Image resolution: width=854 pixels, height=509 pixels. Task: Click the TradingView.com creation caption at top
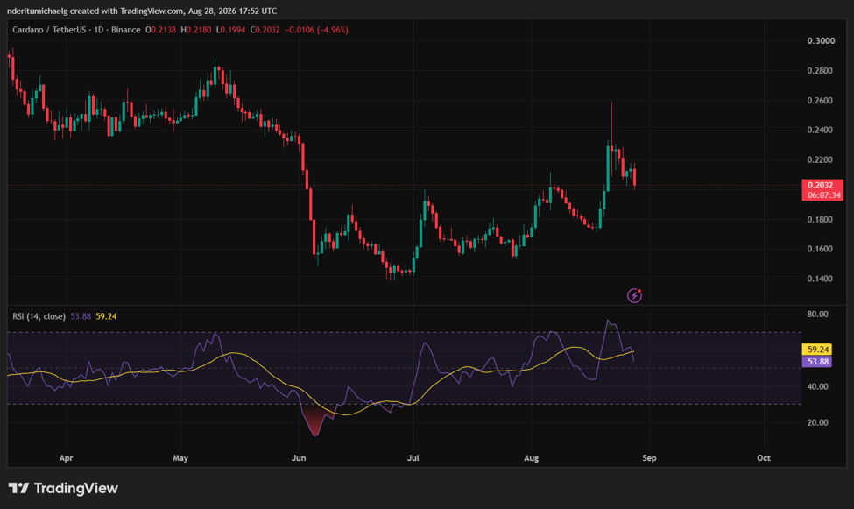click(x=142, y=11)
